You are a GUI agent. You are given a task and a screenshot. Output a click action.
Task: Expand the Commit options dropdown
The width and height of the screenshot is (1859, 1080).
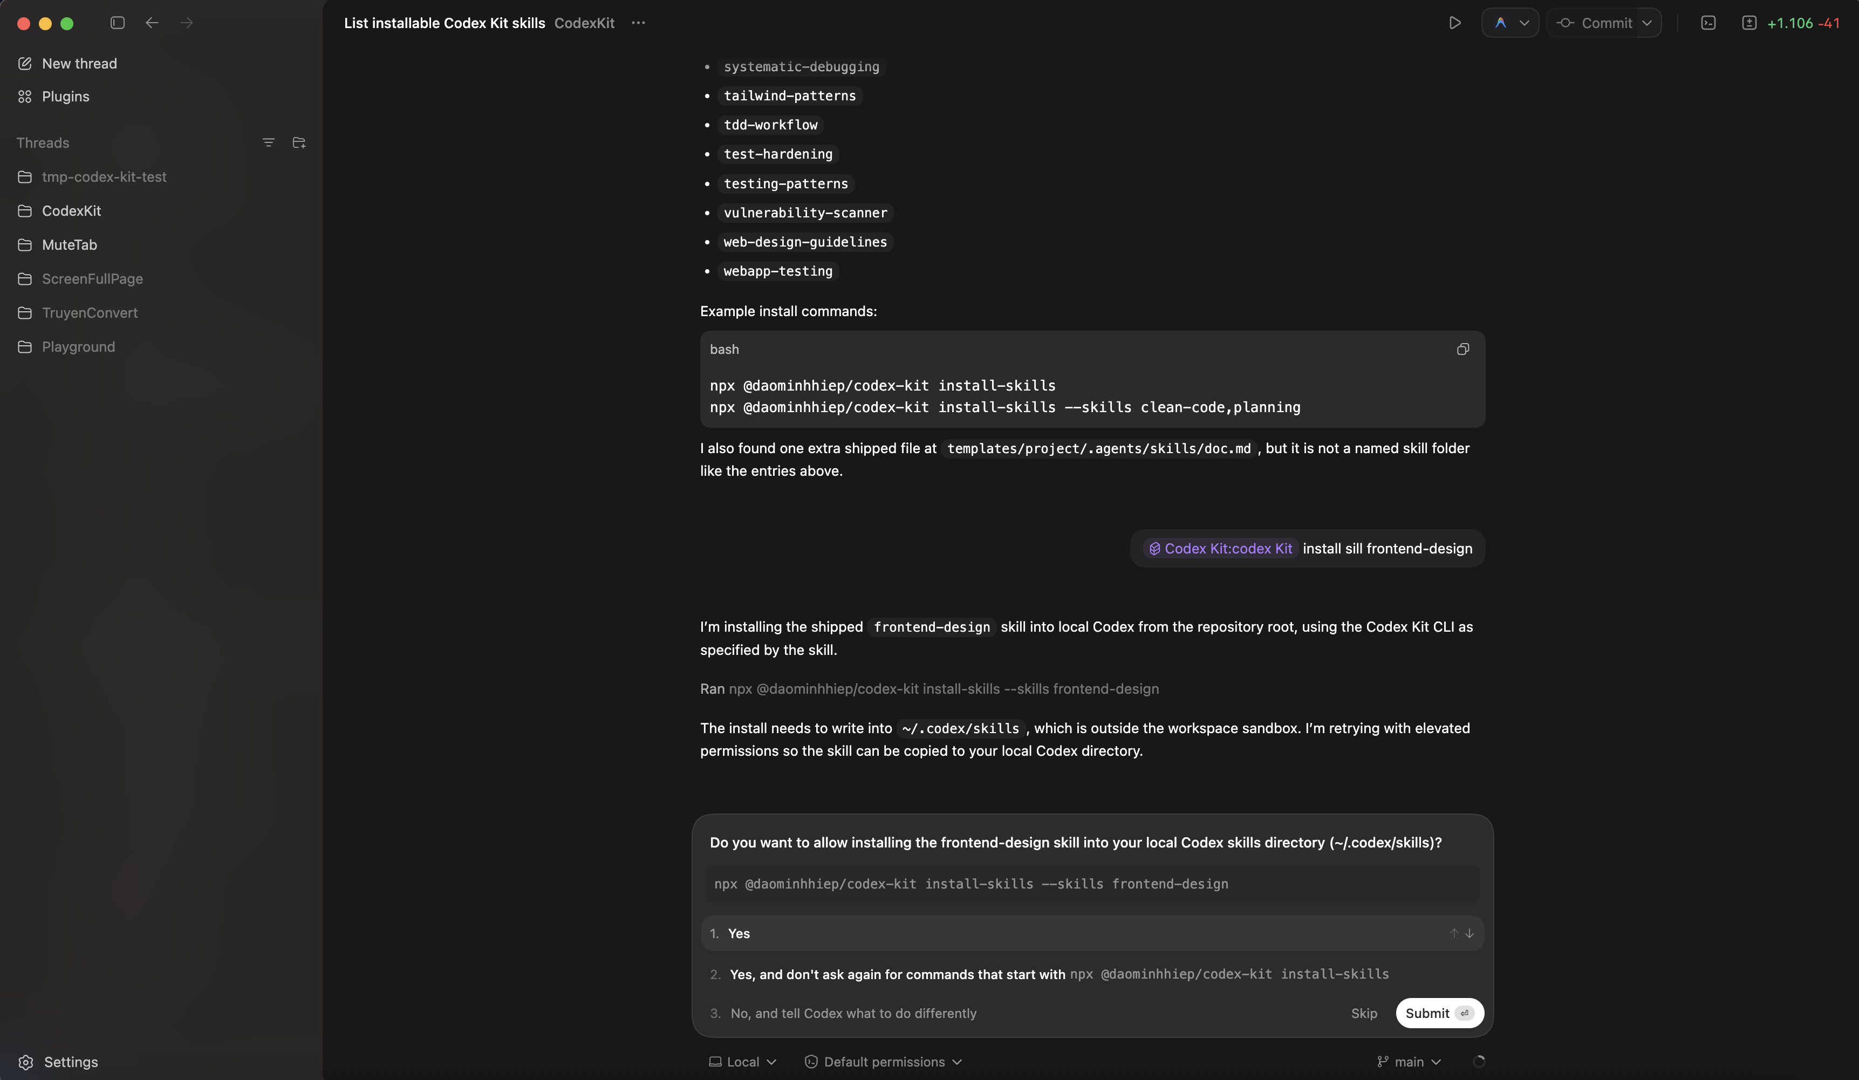pos(1648,23)
